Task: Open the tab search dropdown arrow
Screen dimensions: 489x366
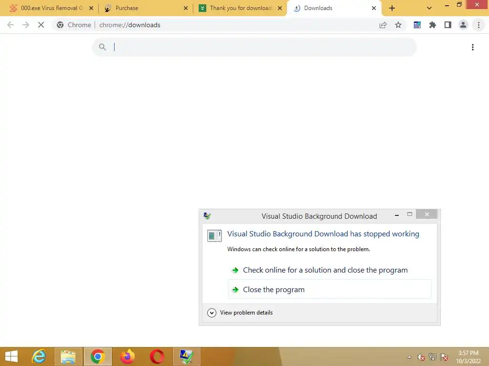Action: [429, 9]
